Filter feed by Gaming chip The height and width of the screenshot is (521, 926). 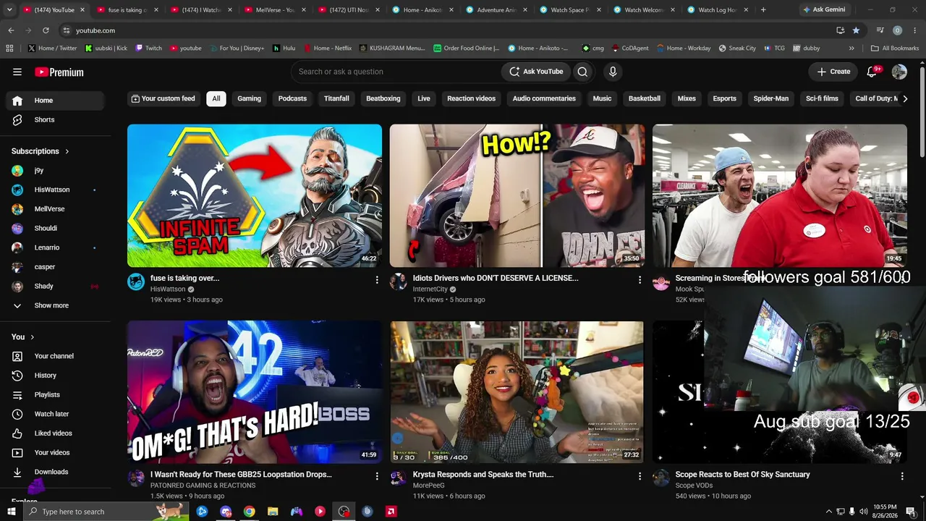(250, 98)
